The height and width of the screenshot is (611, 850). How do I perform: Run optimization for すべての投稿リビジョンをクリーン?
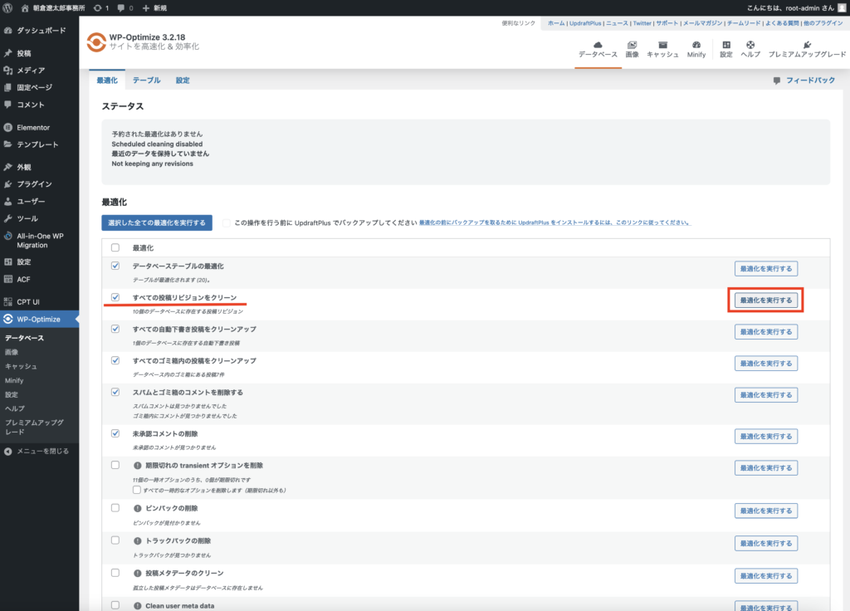pos(765,300)
